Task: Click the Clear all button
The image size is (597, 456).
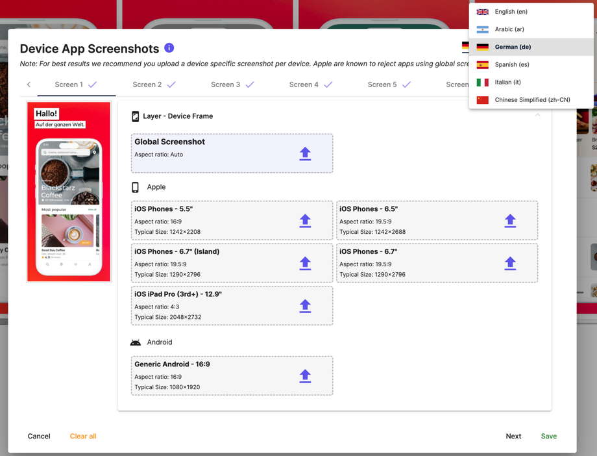Action: [x=82, y=436]
